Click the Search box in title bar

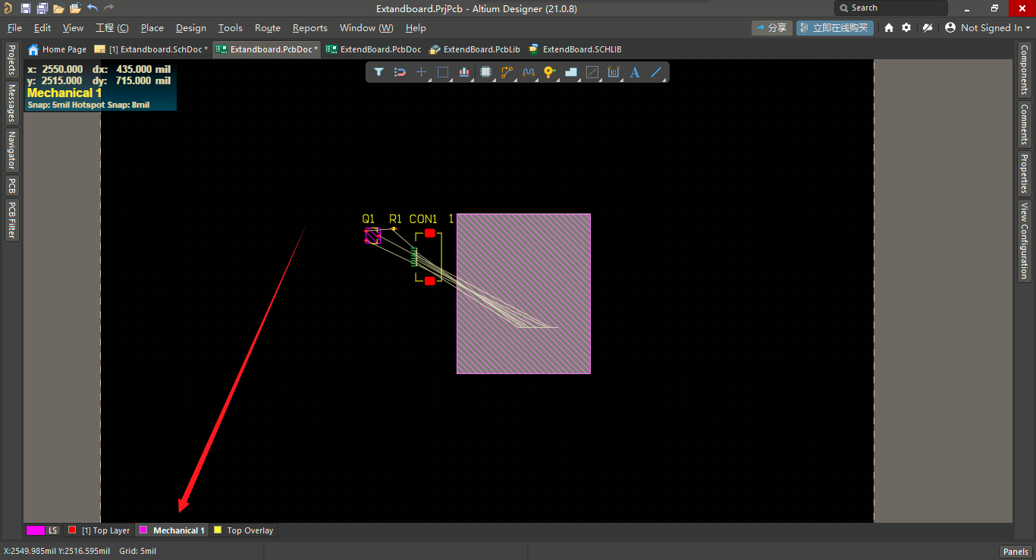(891, 8)
